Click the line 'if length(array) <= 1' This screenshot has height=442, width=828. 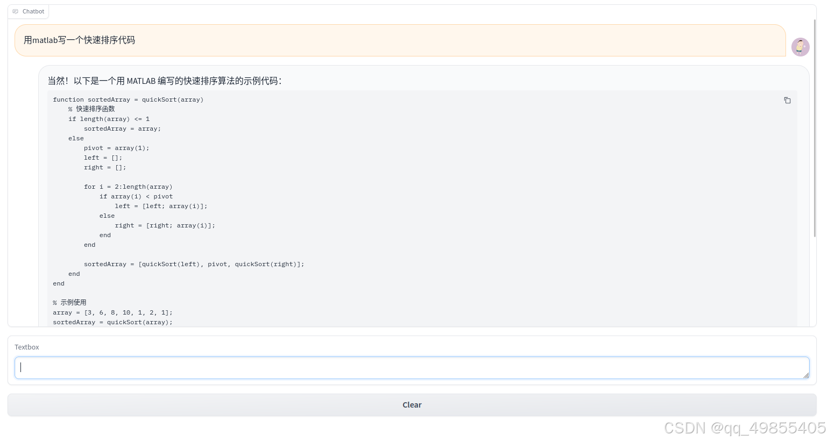109,119
